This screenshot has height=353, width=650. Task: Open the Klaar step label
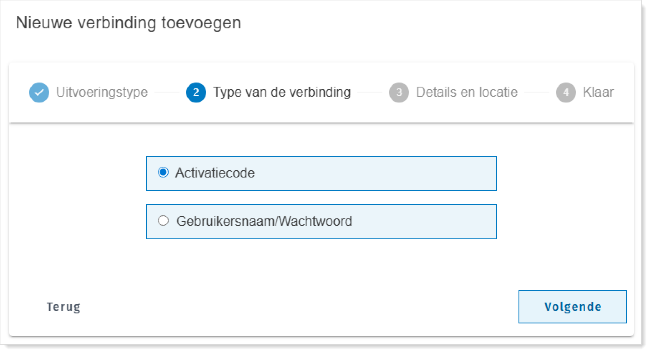pos(598,92)
